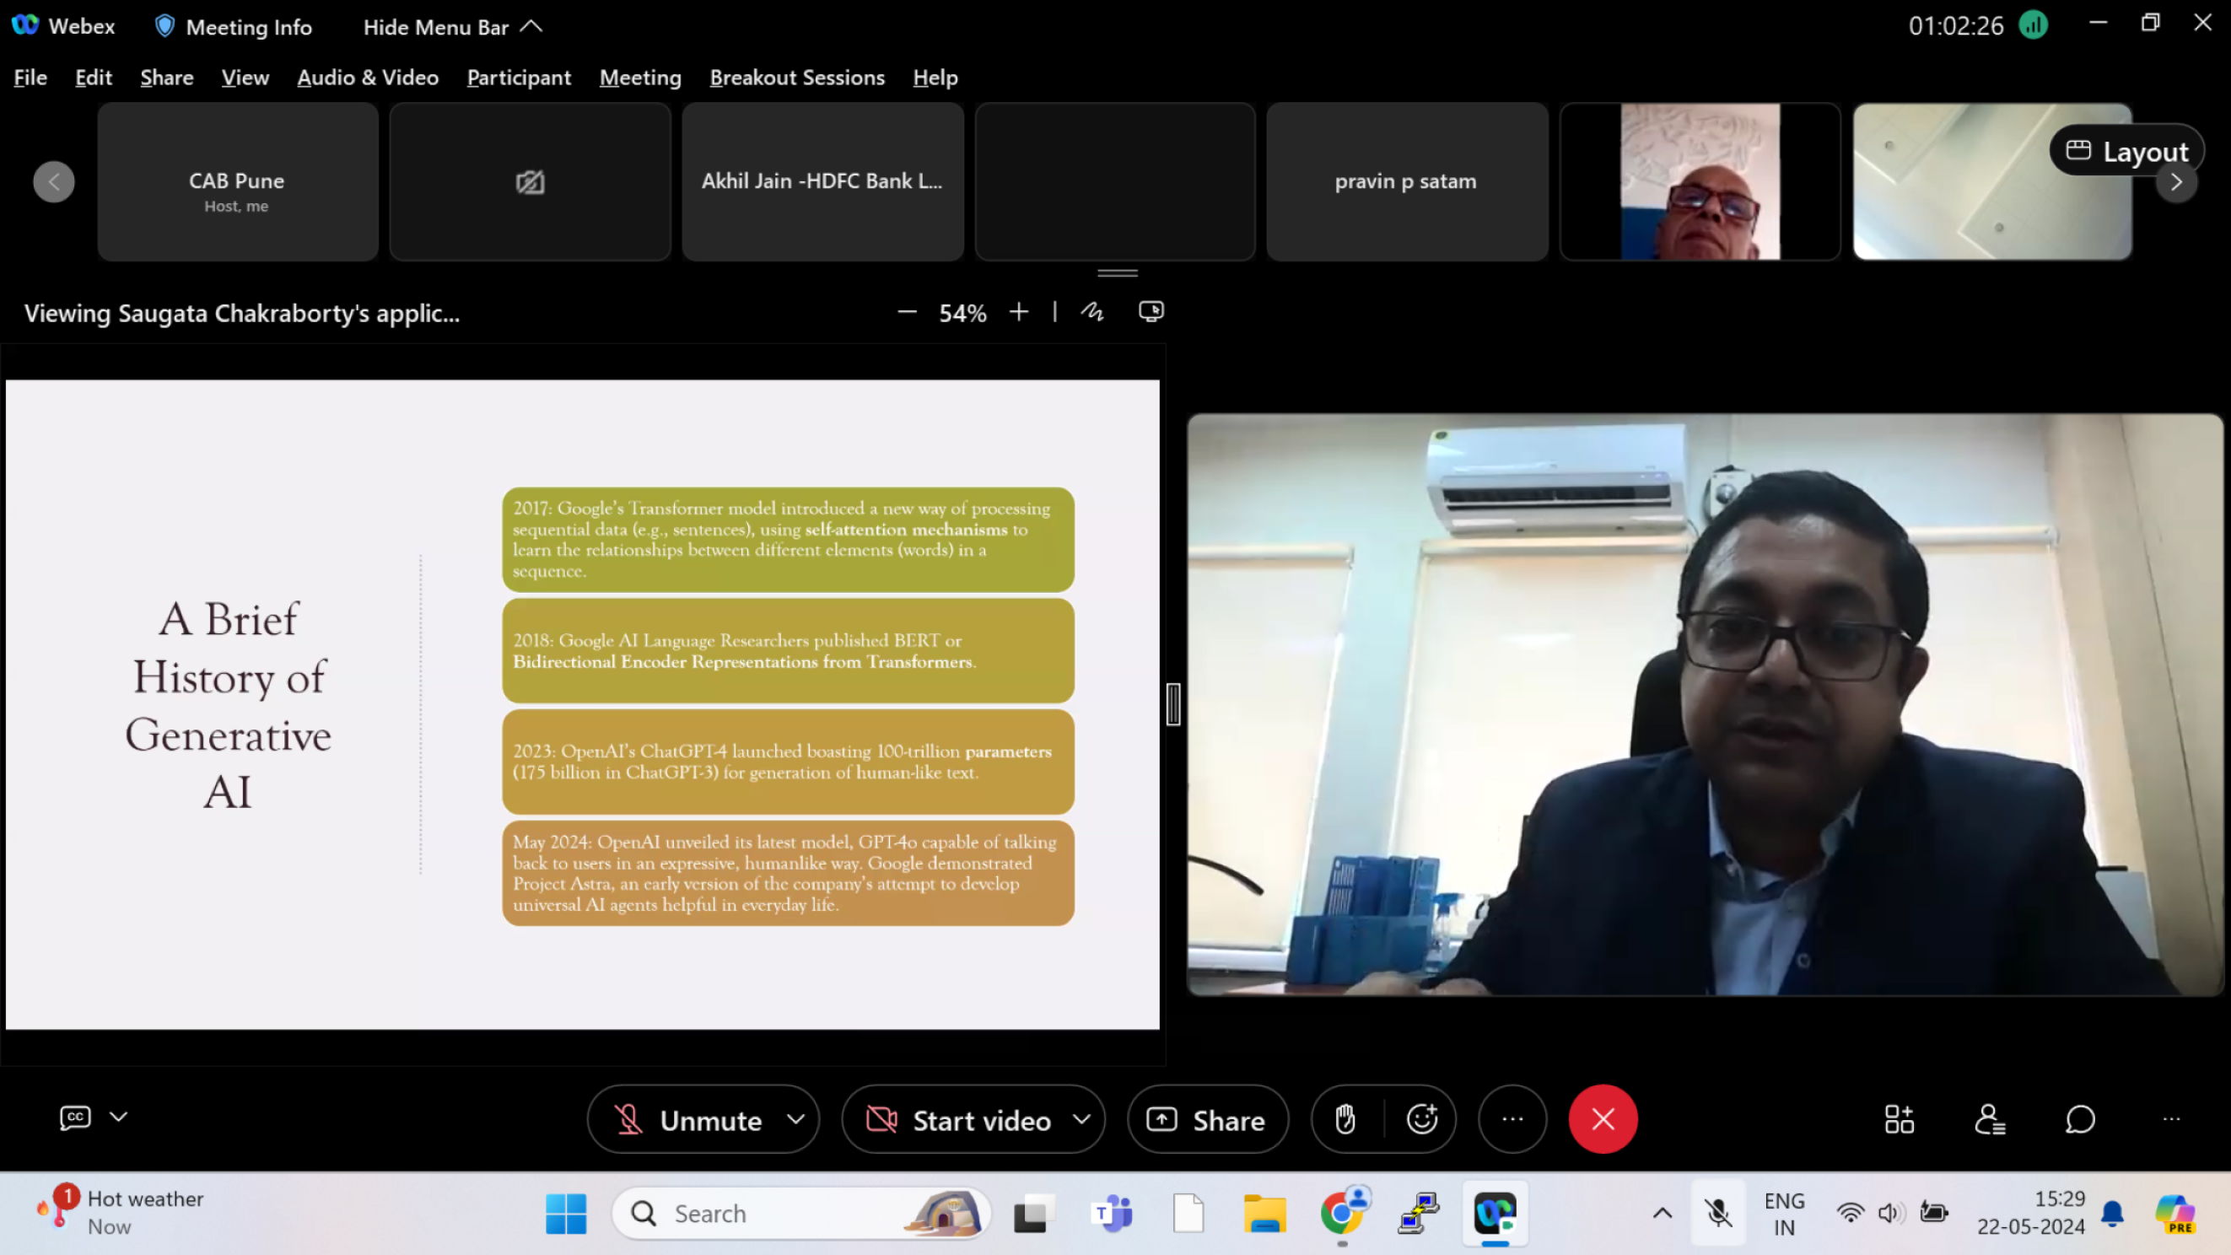Click the Share button
2231x1255 pixels.
coord(1207,1120)
